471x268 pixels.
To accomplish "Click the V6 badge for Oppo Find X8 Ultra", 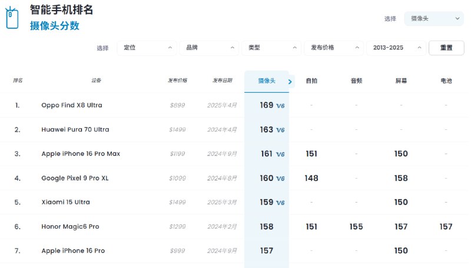I will click(x=280, y=106).
